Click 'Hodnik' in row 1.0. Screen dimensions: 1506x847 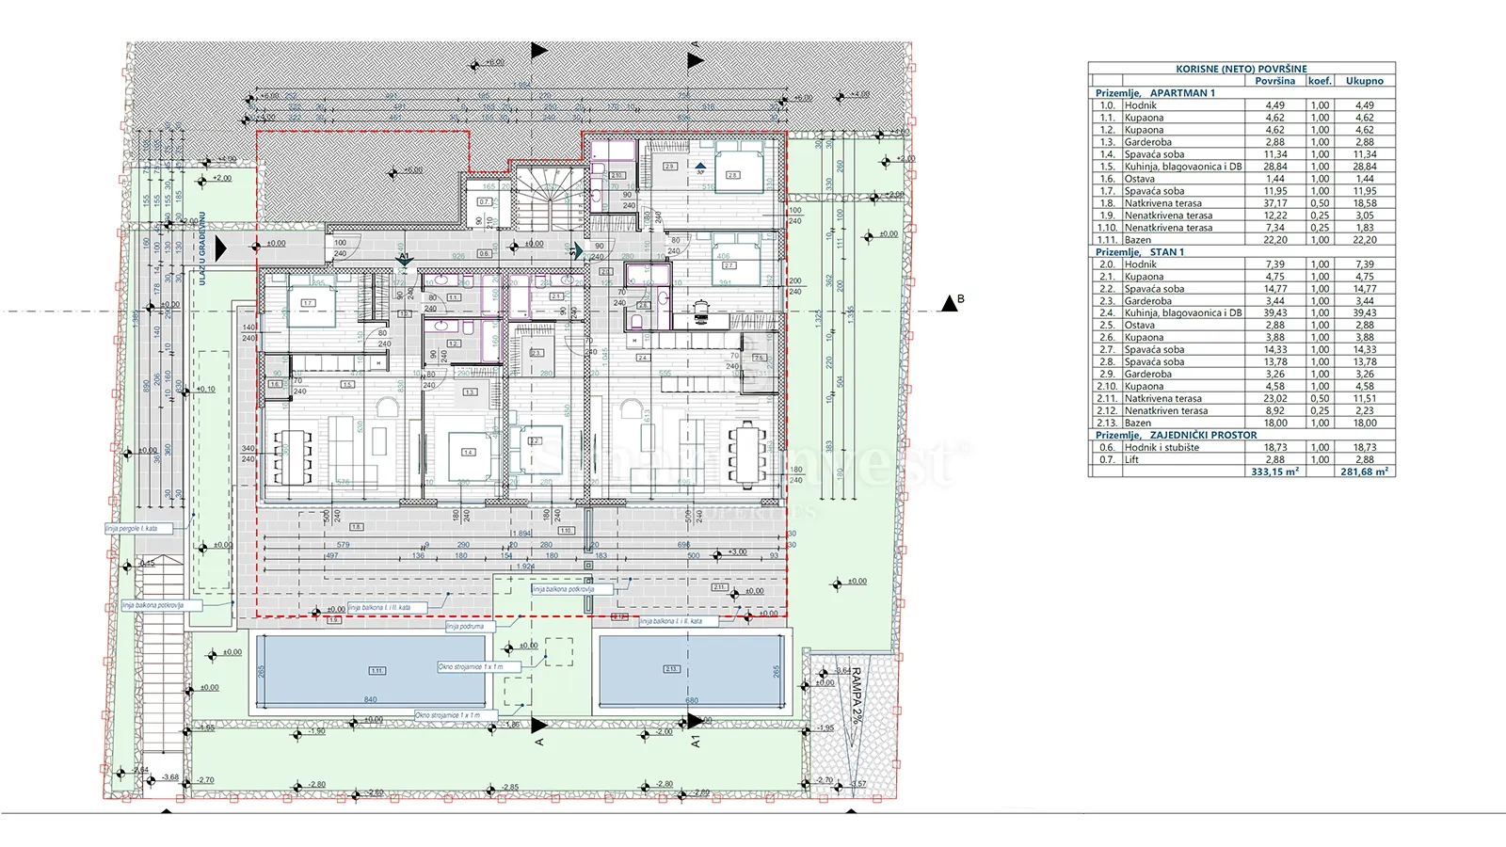click(x=1140, y=105)
